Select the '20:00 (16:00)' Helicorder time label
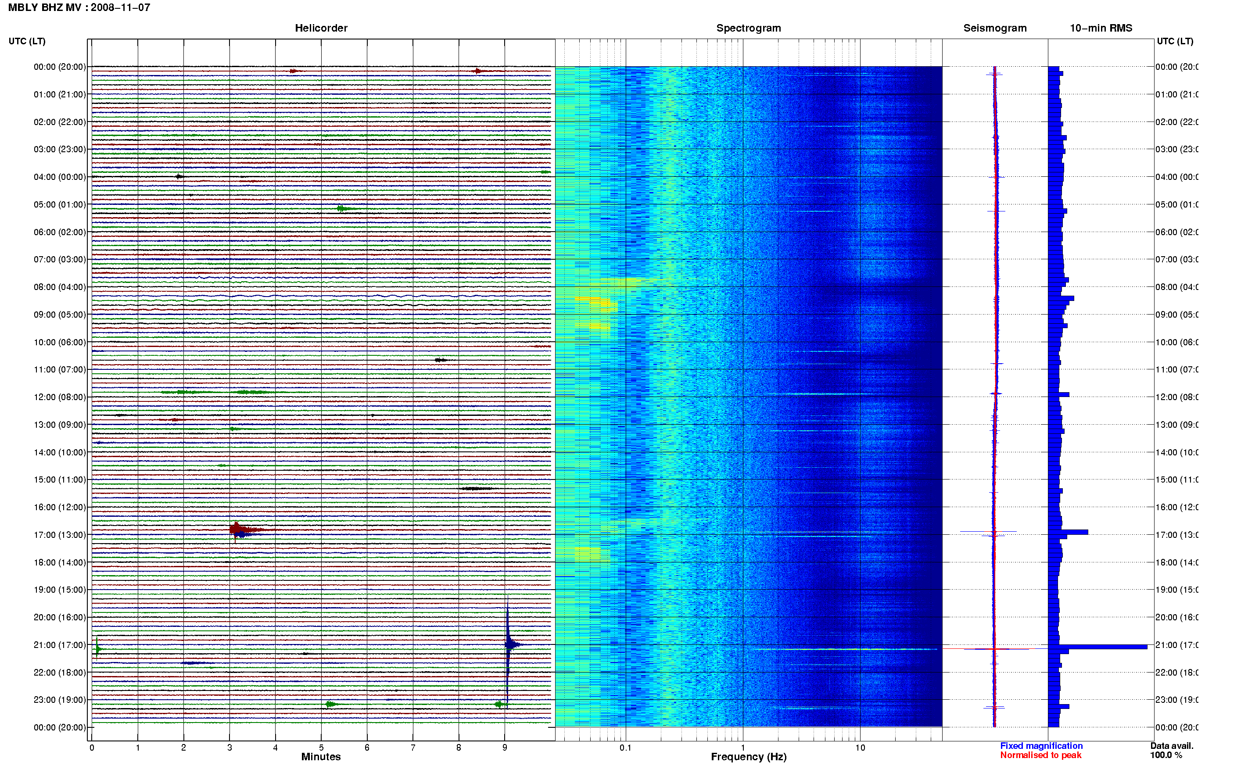 click(x=60, y=618)
